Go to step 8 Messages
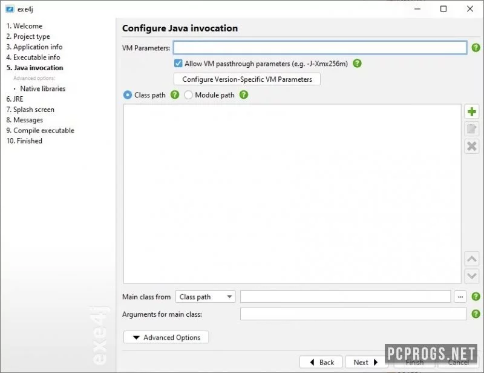The width and height of the screenshot is (484, 373). pos(25,120)
